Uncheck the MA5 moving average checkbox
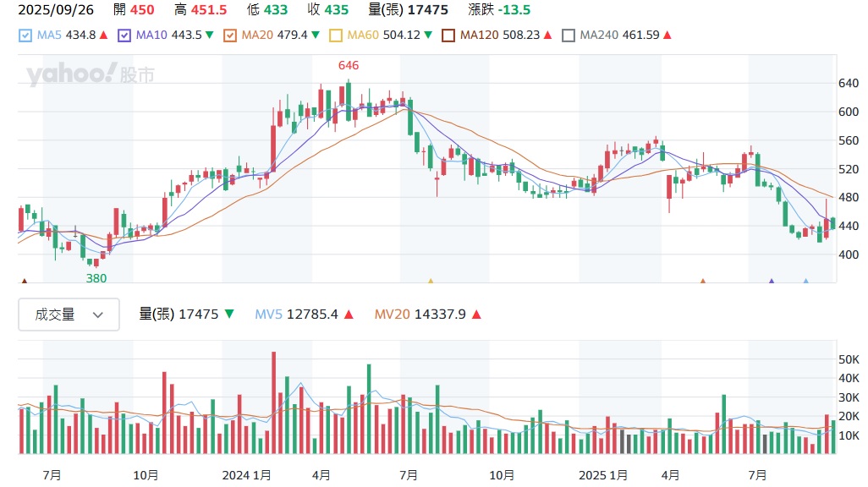The image size is (868, 487). tap(25, 36)
